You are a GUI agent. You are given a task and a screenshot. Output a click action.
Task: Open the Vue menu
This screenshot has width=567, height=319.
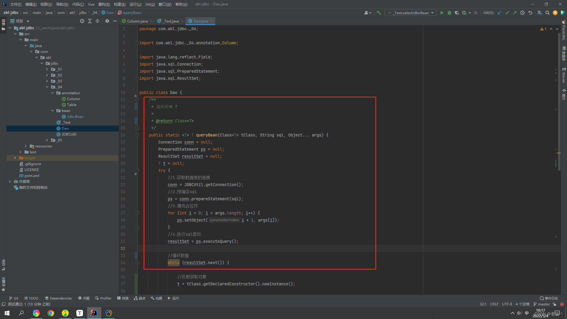[x=91, y=4]
